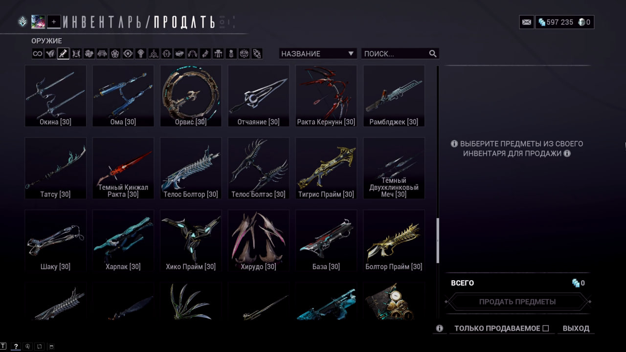Select the highlighted weapons category filter icon
626x352 pixels.
63,54
